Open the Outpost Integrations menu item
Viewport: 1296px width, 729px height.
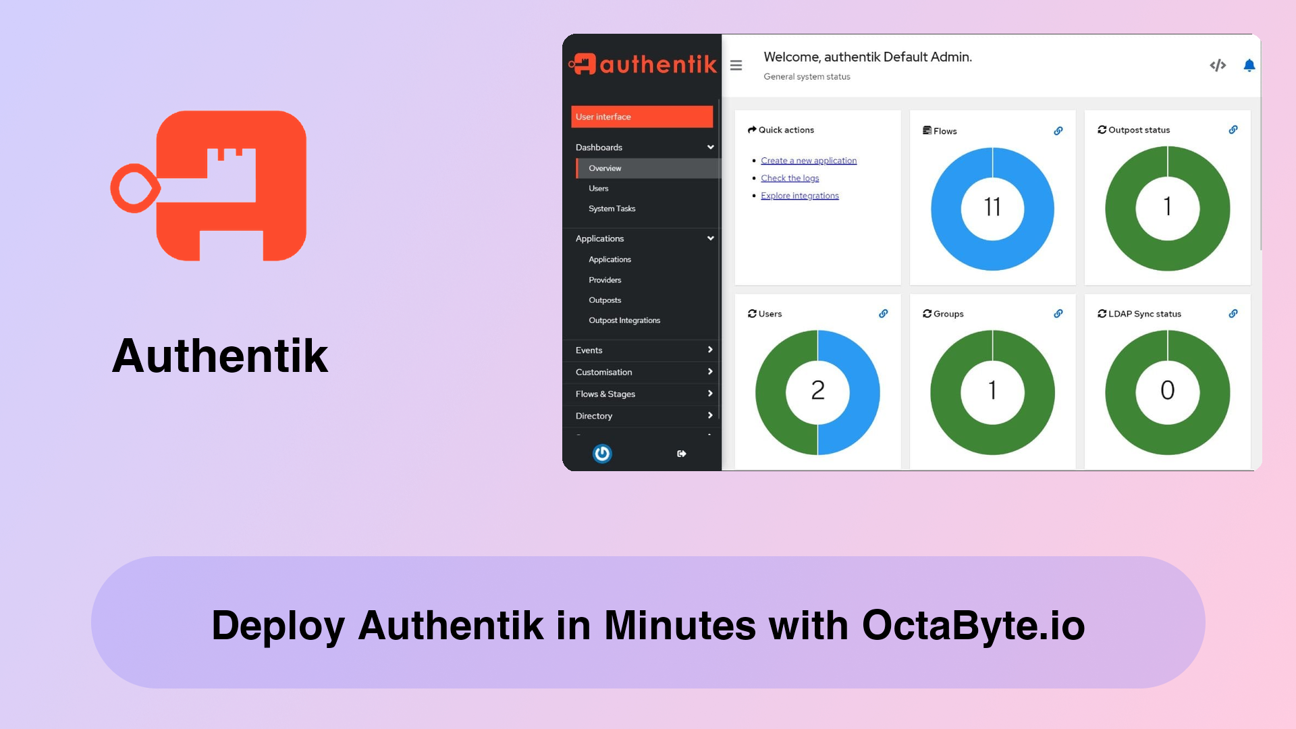pos(624,319)
